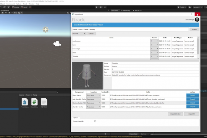Viewport: 207px width, 138px height.
Task: Toggle scene effects icon
Action: point(9,13)
